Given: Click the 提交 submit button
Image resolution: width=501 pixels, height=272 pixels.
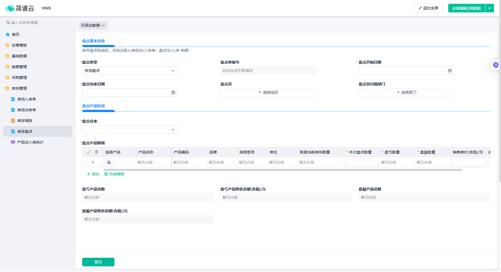Looking at the screenshot, I should [98, 262].
